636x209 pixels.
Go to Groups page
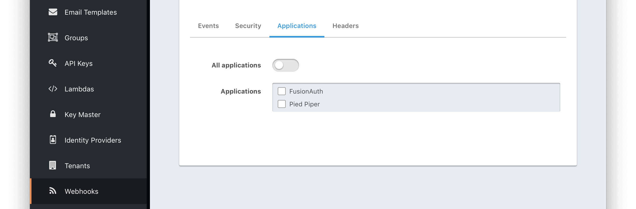88,38
